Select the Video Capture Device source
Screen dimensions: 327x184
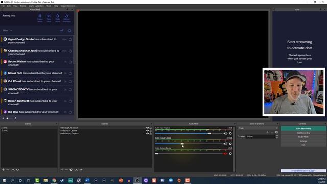69,128
